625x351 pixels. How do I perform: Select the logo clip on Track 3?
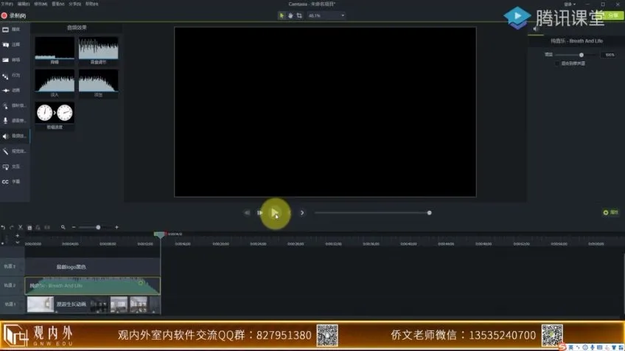tap(92, 267)
